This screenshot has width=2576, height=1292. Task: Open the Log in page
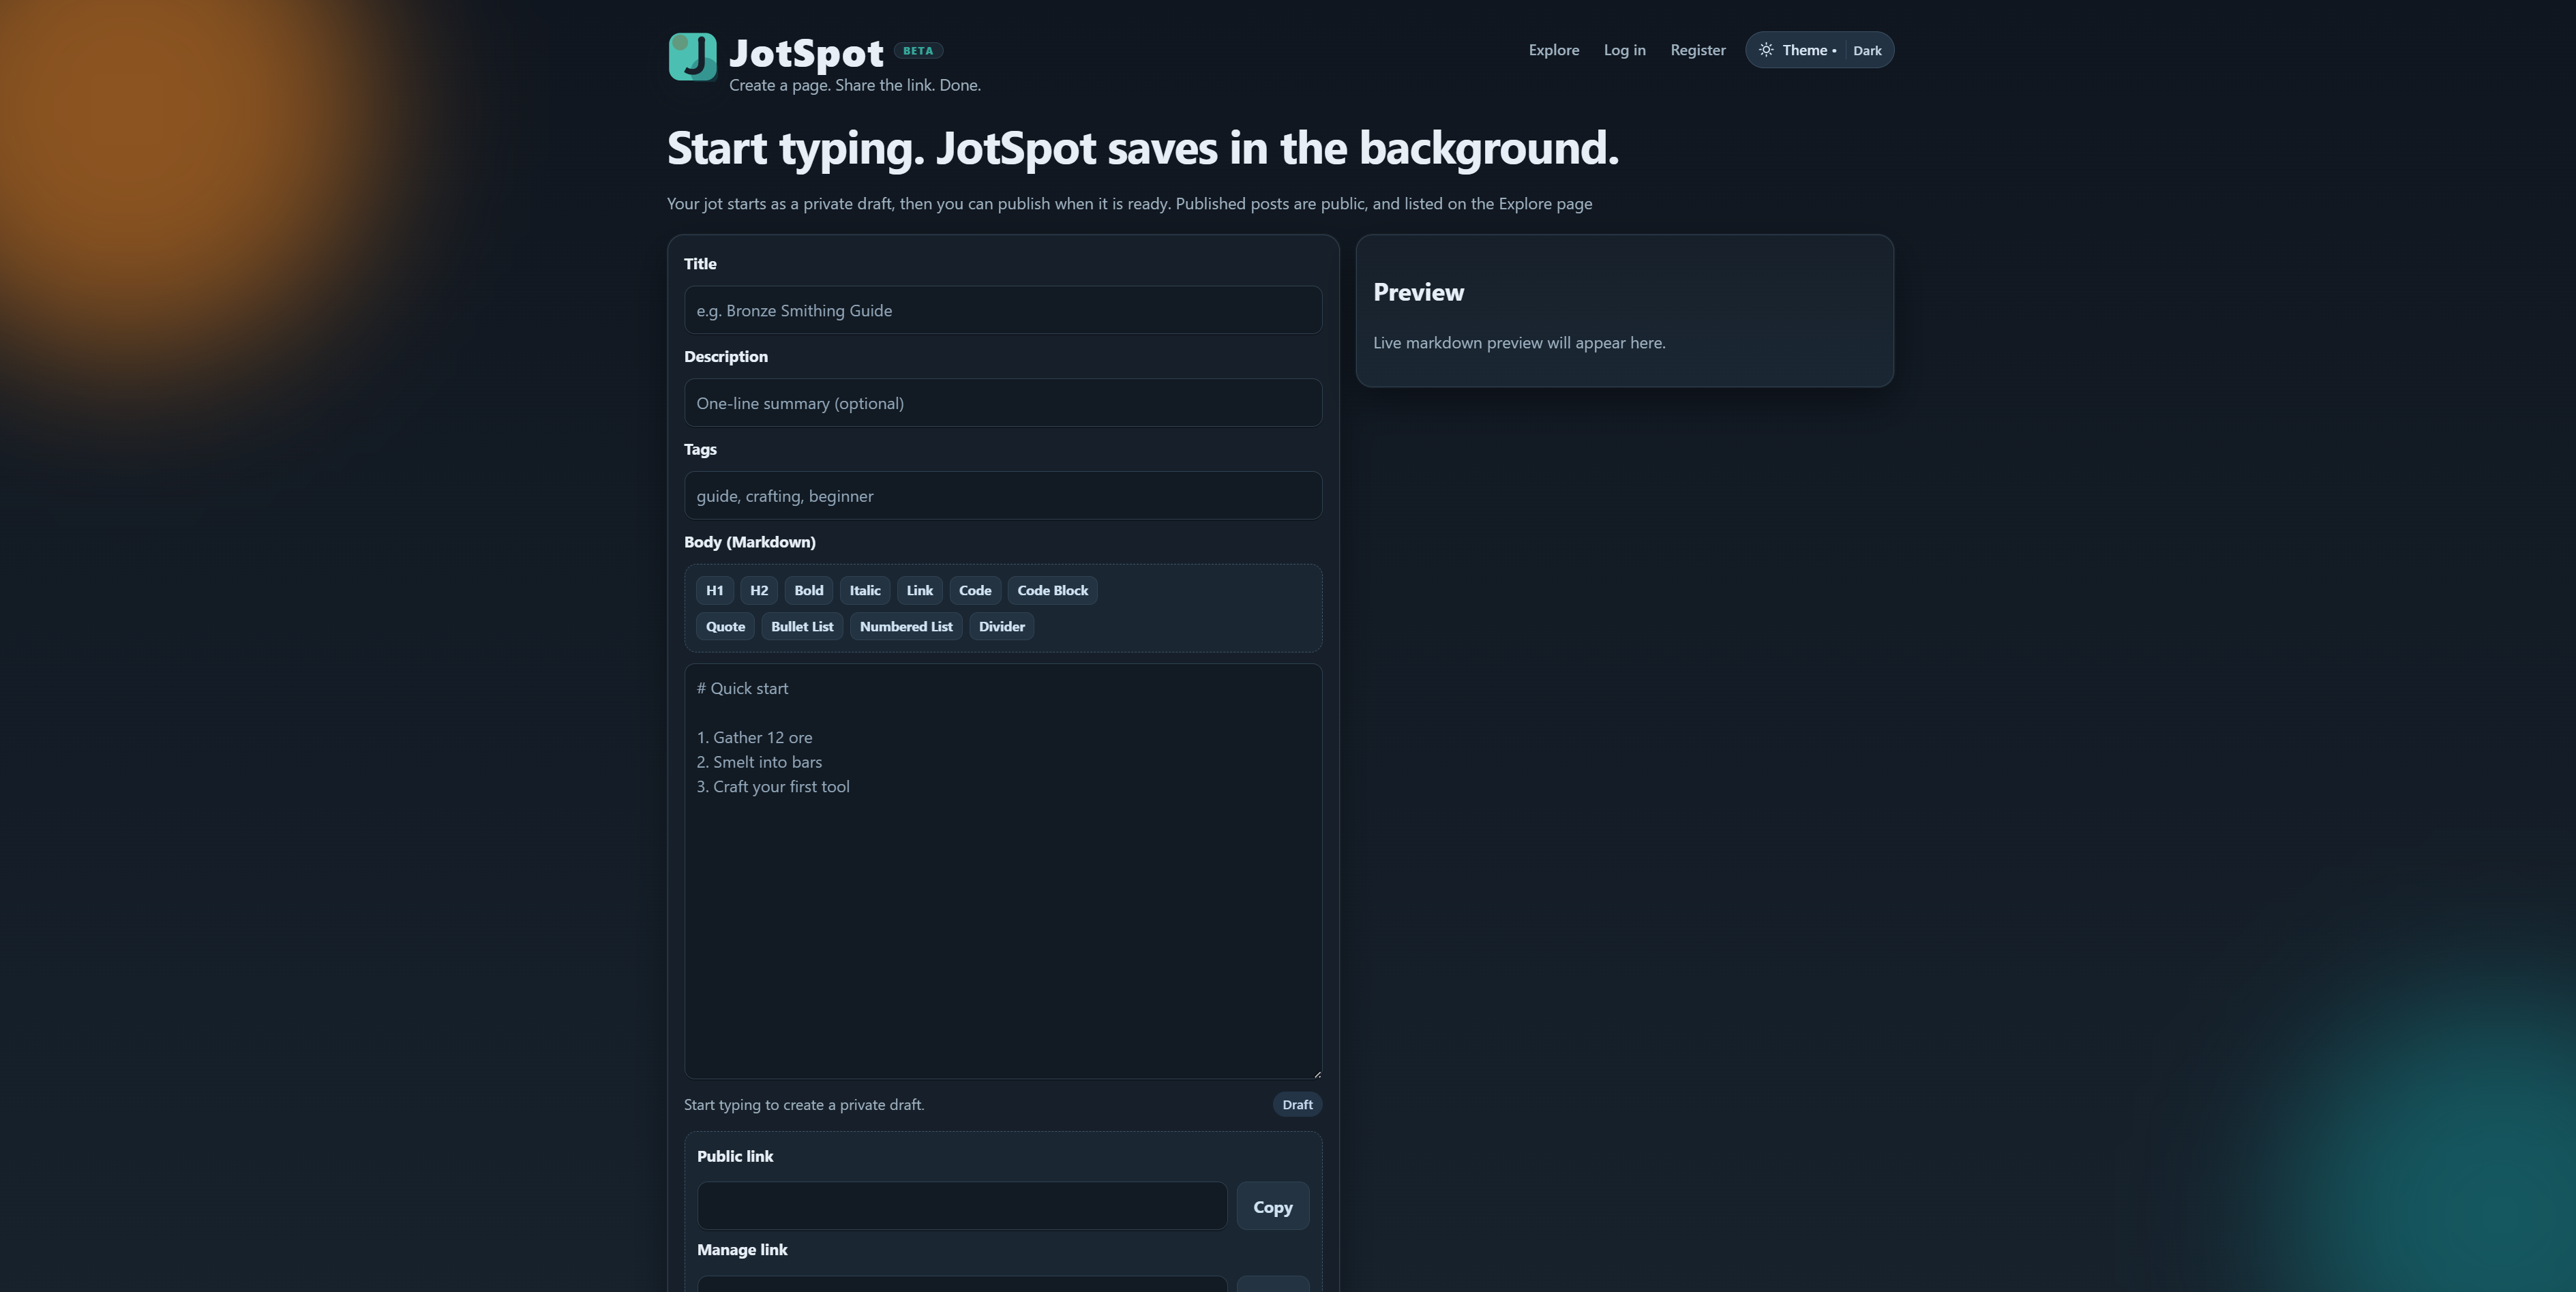pos(1623,50)
